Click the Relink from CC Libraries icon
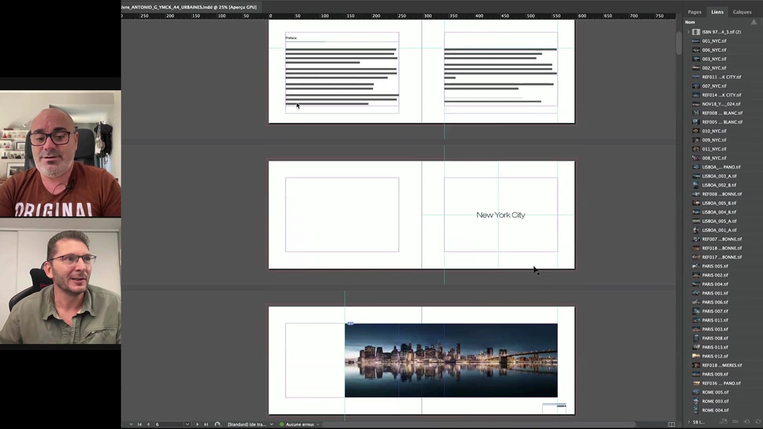Viewport: 763px width, 429px height. click(723, 421)
